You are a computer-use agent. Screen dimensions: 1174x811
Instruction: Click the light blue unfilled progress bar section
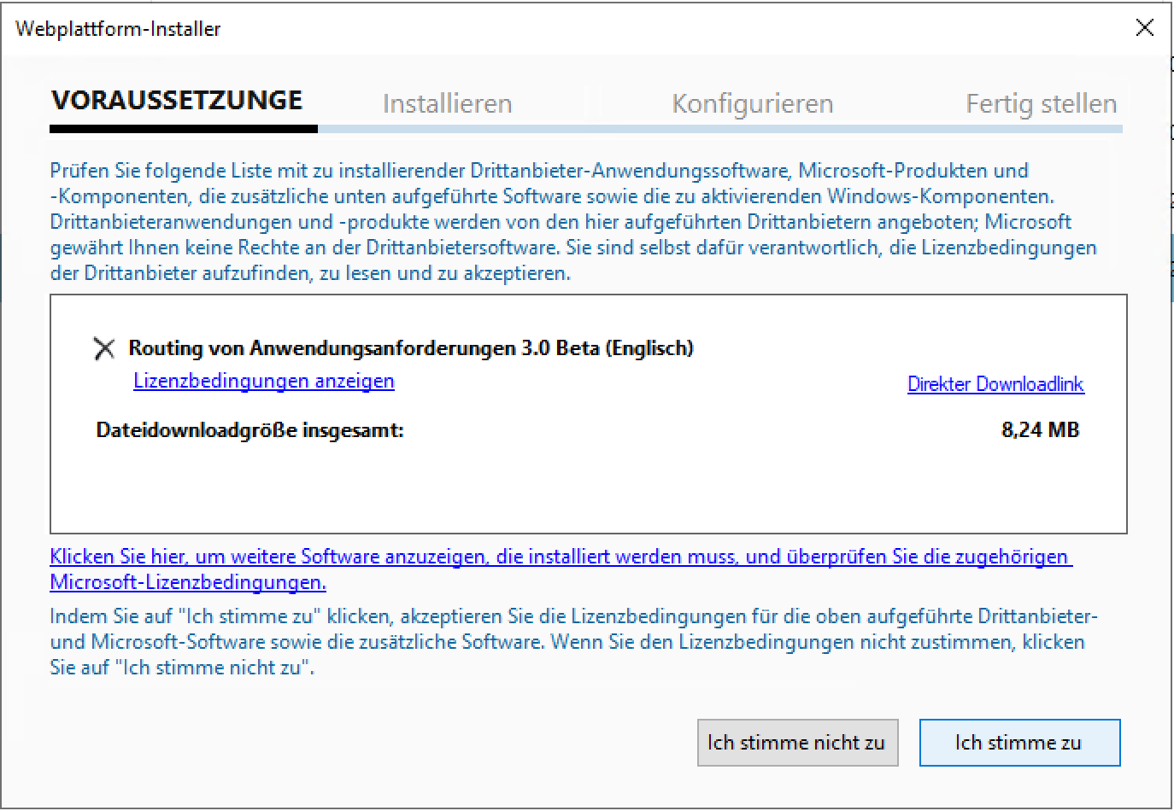[x=718, y=129]
